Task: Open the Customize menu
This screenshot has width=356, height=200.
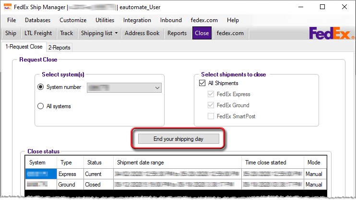Action: pyautogui.click(x=73, y=20)
